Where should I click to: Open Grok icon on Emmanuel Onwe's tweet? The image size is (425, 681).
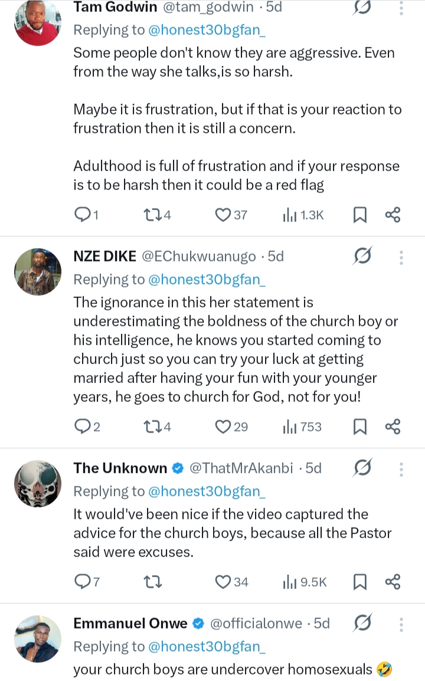[x=362, y=623]
